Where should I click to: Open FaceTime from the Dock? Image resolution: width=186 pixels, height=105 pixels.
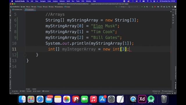85,99
